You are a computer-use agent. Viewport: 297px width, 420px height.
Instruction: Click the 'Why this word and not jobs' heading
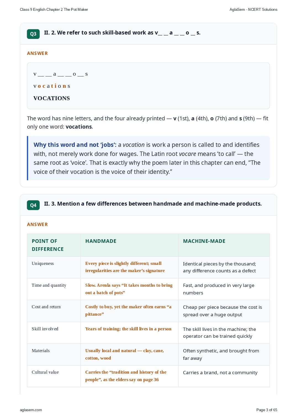point(75,145)
